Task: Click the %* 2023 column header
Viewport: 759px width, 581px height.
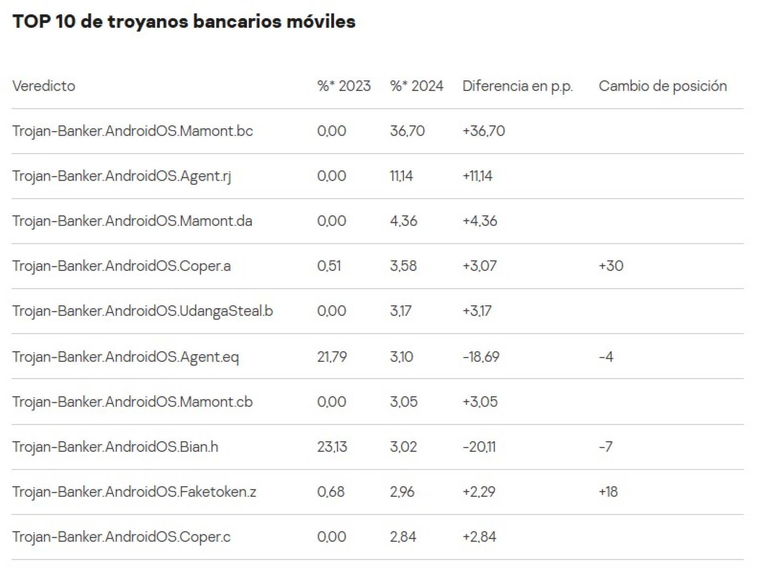Action: point(343,86)
